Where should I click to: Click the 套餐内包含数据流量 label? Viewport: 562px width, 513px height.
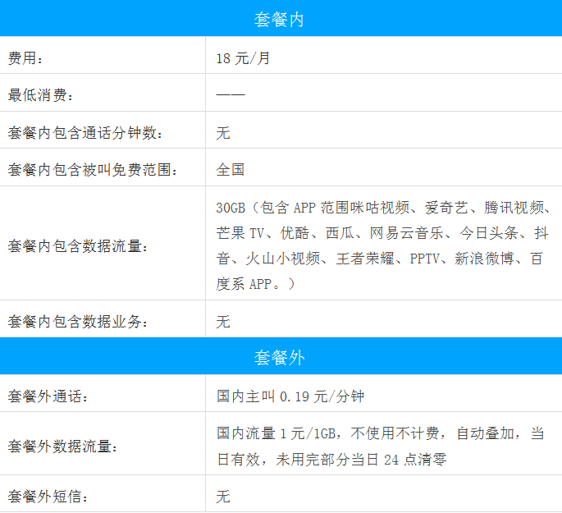78,245
